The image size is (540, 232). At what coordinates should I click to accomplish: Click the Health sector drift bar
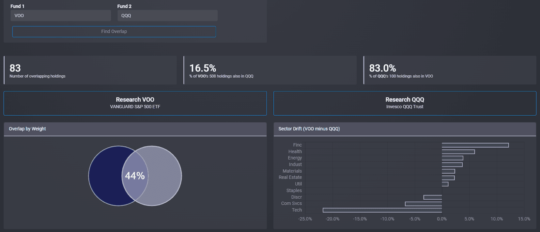(458, 152)
